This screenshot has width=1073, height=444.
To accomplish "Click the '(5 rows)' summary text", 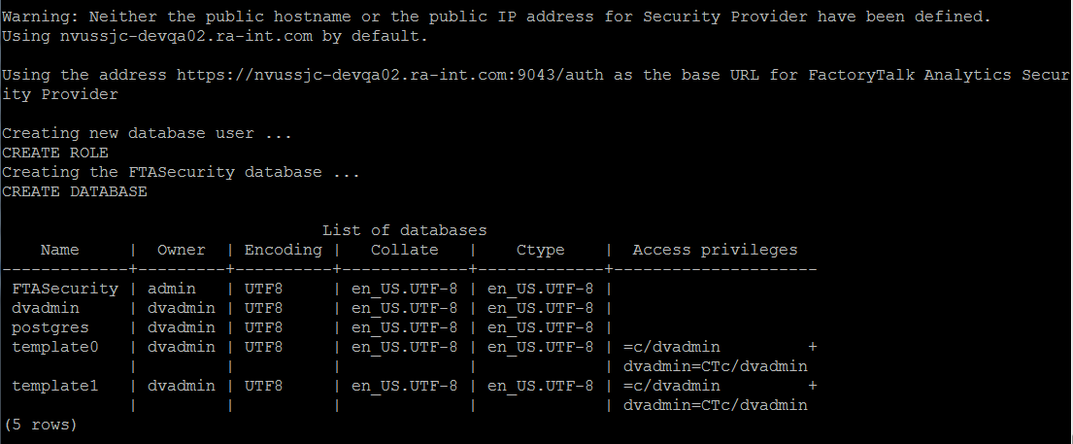I will 41,425.
